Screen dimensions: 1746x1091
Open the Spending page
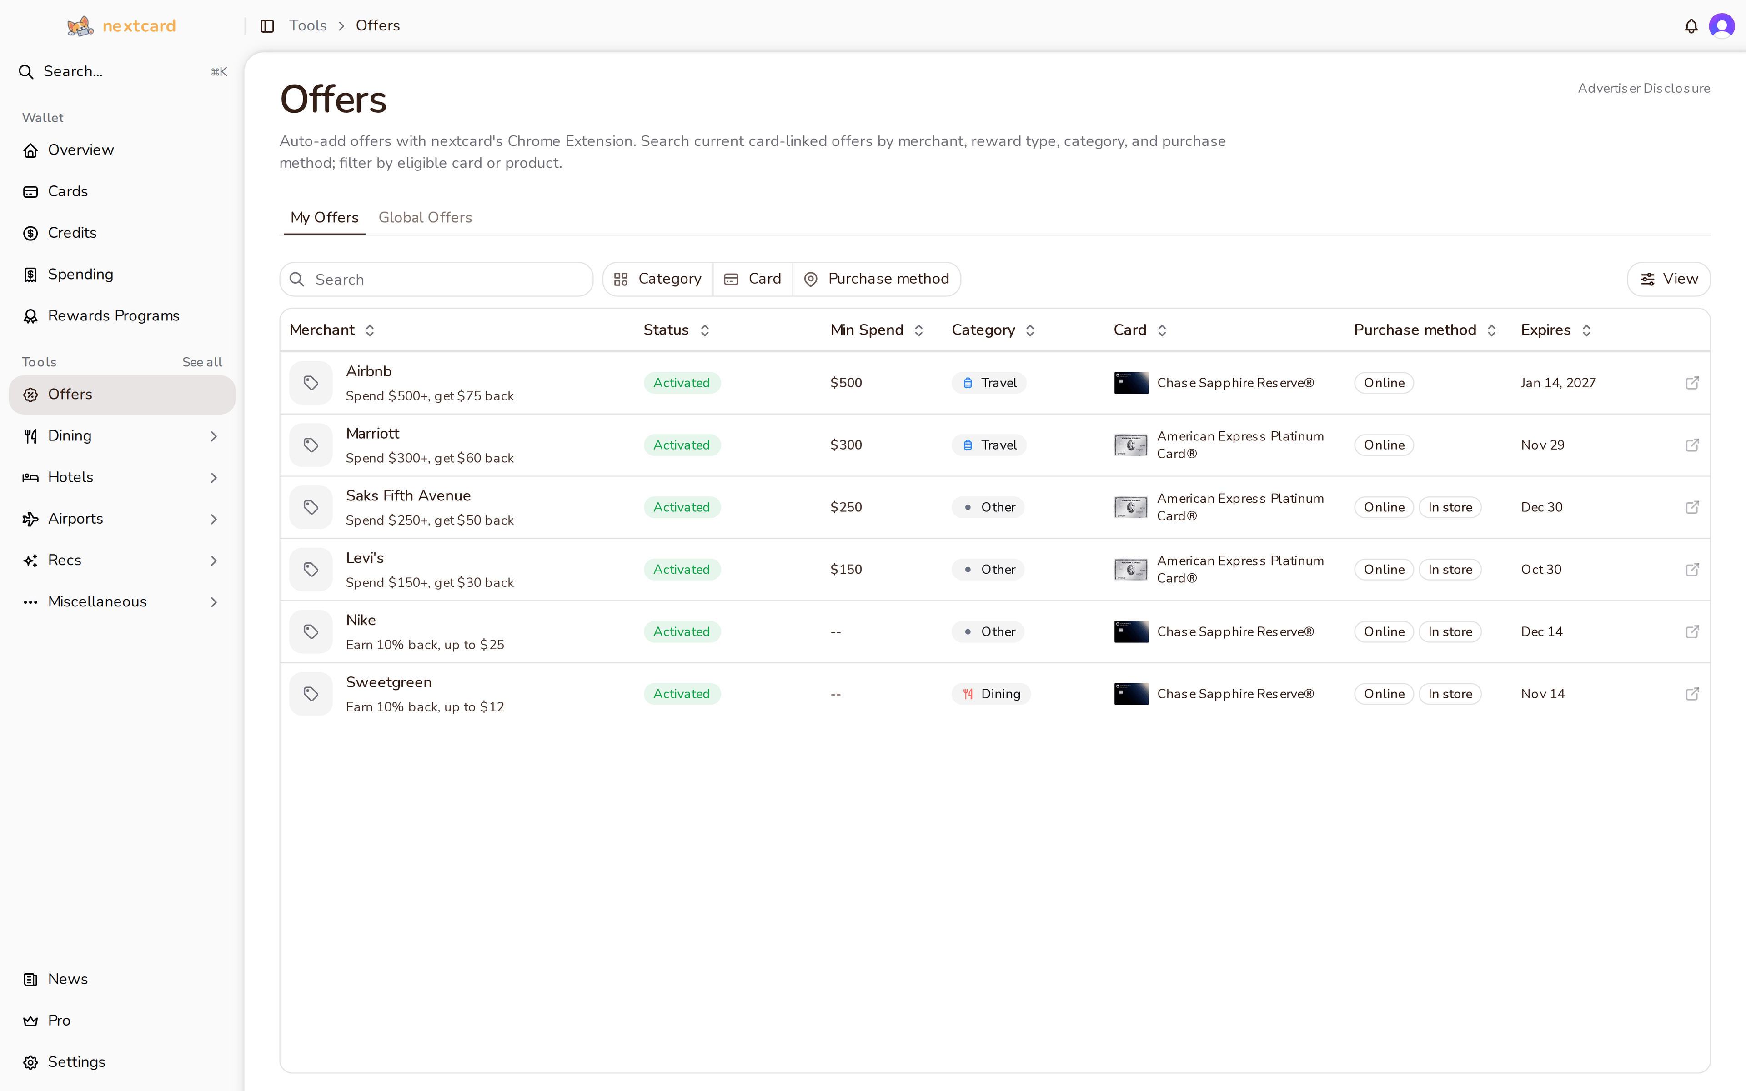pos(122,274)
